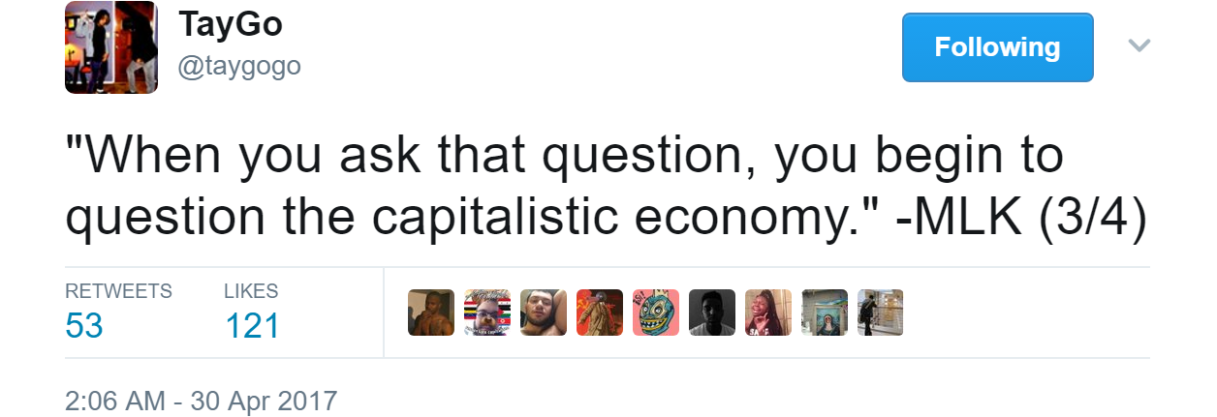Open the TayGo display name link
The height and width of the screenshot is (417, 1217).
231,25
